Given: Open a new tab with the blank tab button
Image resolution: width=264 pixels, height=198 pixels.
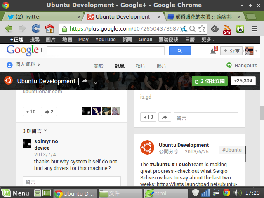Looking at the screenshot, I should pos(251,16).
